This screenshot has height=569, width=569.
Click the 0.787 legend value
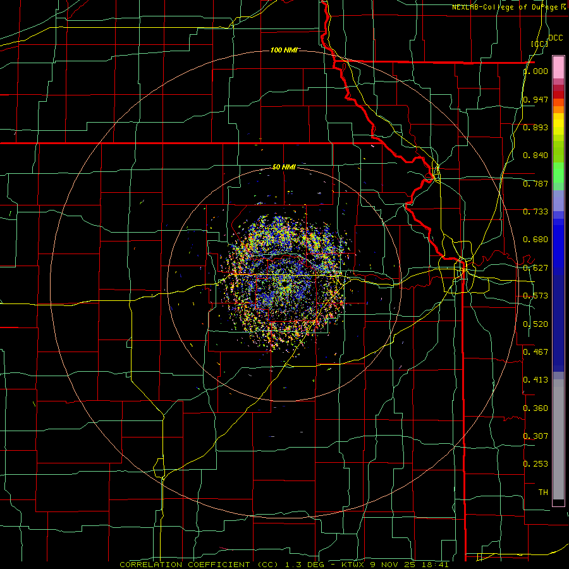535,183
